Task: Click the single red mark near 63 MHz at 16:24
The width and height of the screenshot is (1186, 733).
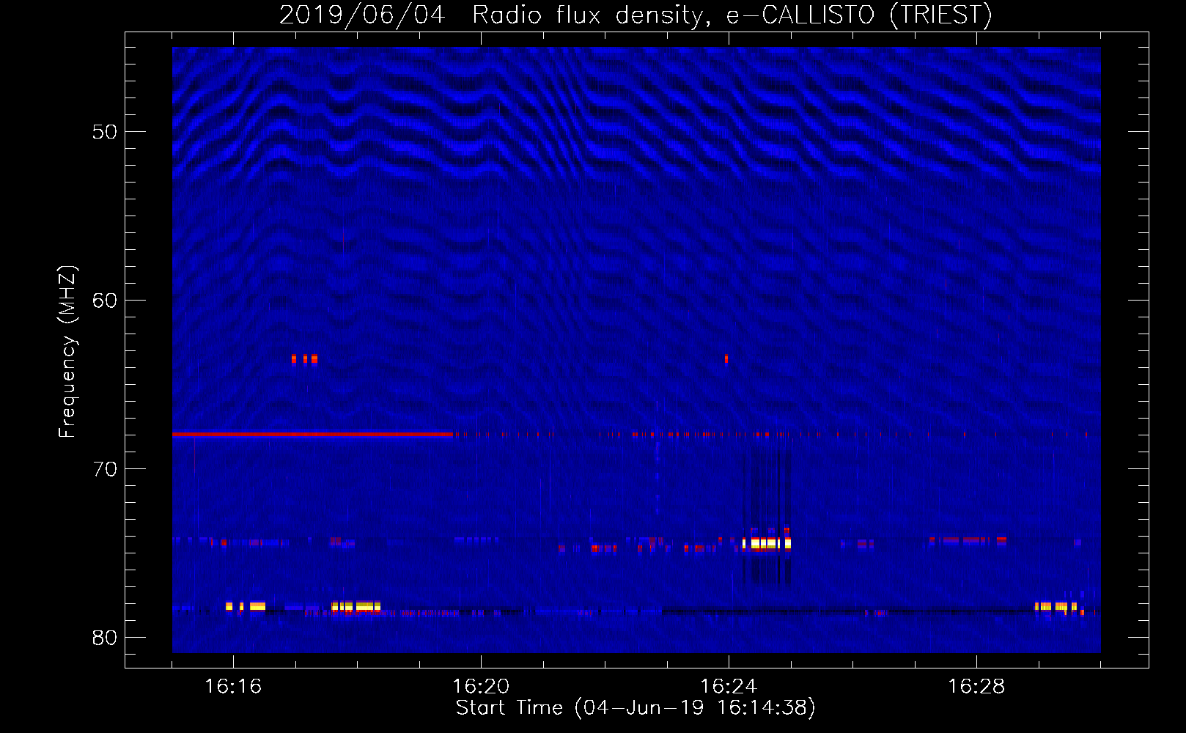Action: point(726,359)
